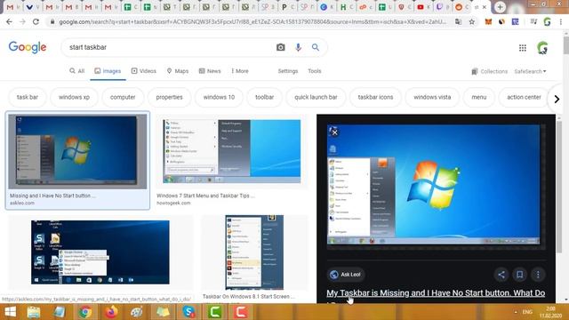Viewport: 569px width, 320px height.
Task: Filter by 'windows xp' chip
Action: click(x=74, y=97)
